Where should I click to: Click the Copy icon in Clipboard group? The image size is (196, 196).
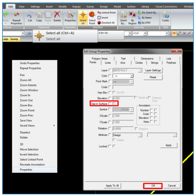coord(39,15)
